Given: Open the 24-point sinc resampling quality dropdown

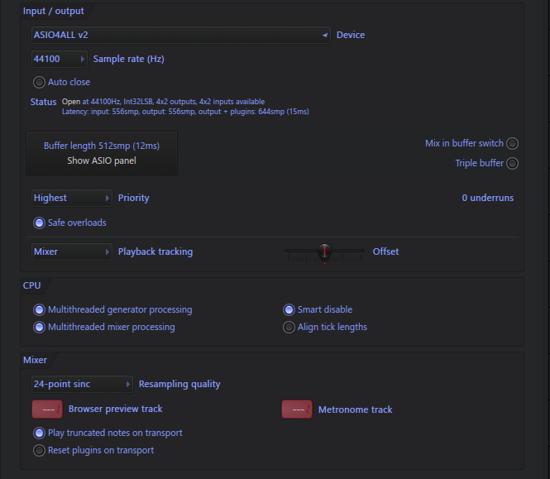Looking at the screenshot, I should click(x=82, y=384).
